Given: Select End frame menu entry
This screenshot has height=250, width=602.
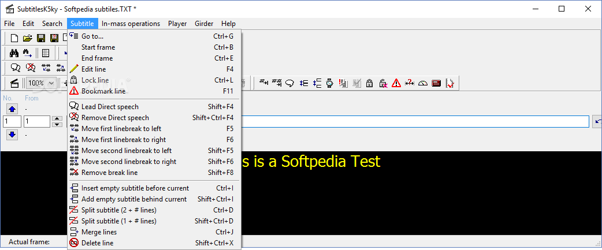Looking at the screenshot, I should (x=154, y=58).
